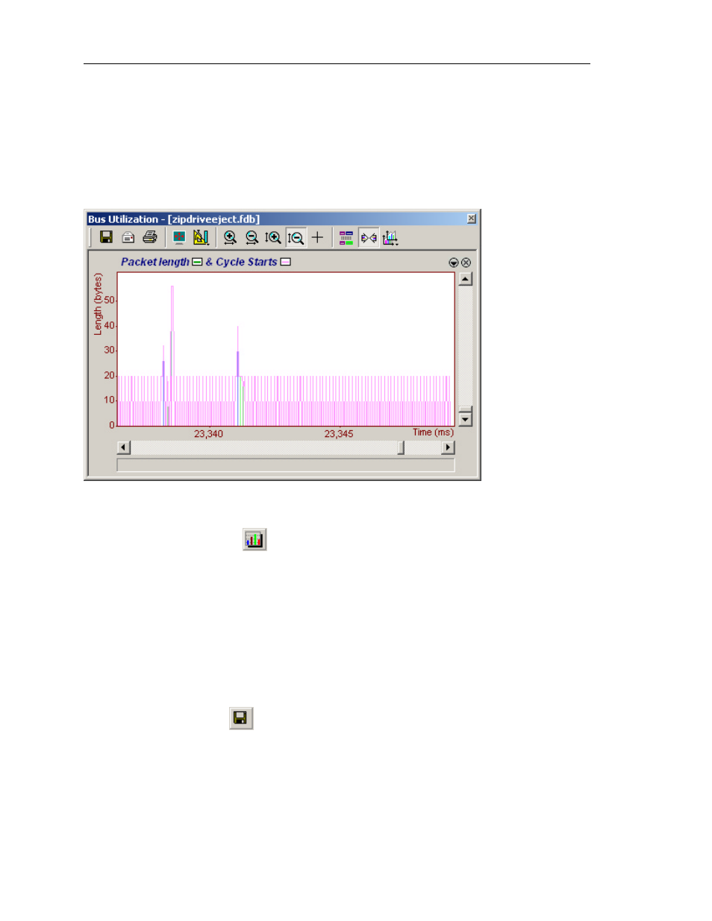Remove the graph using the round X button
Viewport: 712px width, 921px height.
pos(466,263)
